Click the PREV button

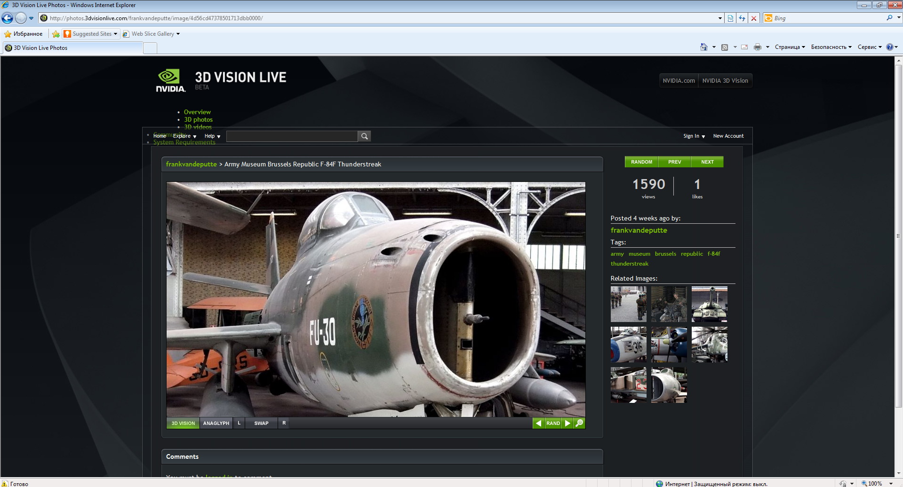[x=674, y=162]
